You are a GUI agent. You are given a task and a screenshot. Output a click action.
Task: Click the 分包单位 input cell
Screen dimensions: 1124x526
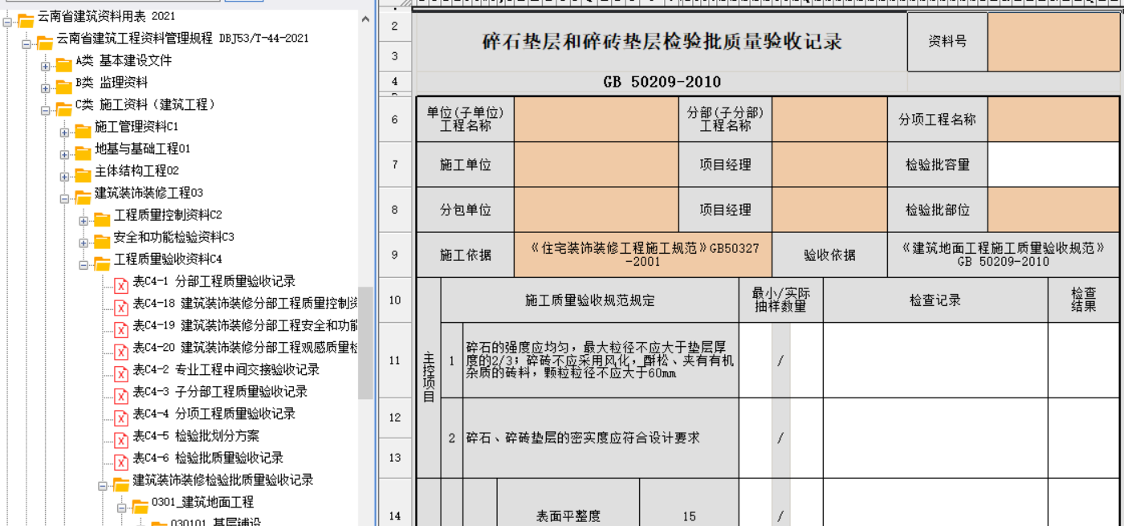pyautogui.click(x=597, y=210)
